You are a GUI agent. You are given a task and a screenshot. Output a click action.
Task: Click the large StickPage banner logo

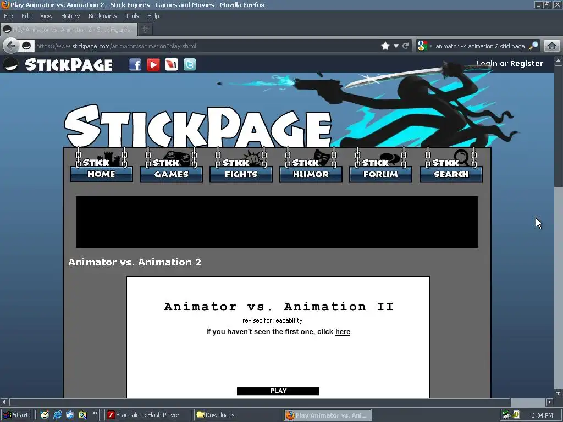click(198, 126)
